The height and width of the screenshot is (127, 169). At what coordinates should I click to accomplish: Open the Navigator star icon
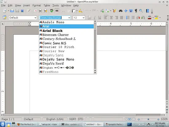click(126, 11)
